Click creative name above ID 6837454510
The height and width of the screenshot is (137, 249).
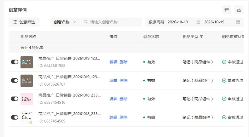70,95
